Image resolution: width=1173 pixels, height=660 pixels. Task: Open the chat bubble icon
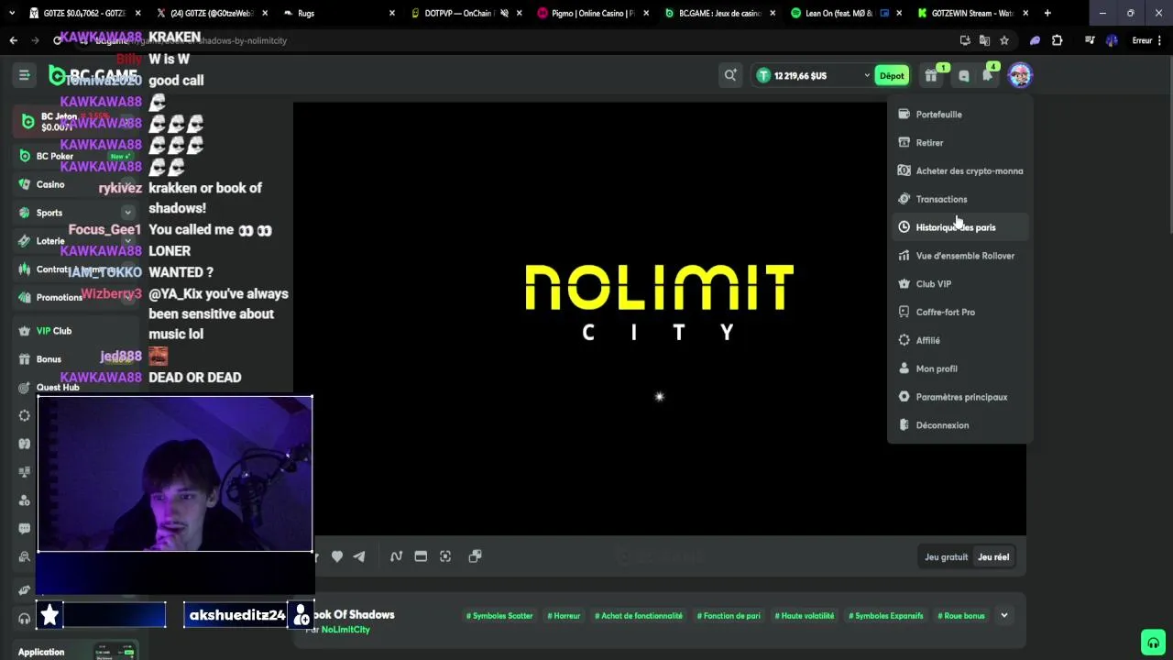963,76
